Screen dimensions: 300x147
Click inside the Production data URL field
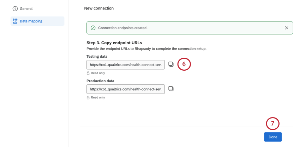[x=125, y=89]
